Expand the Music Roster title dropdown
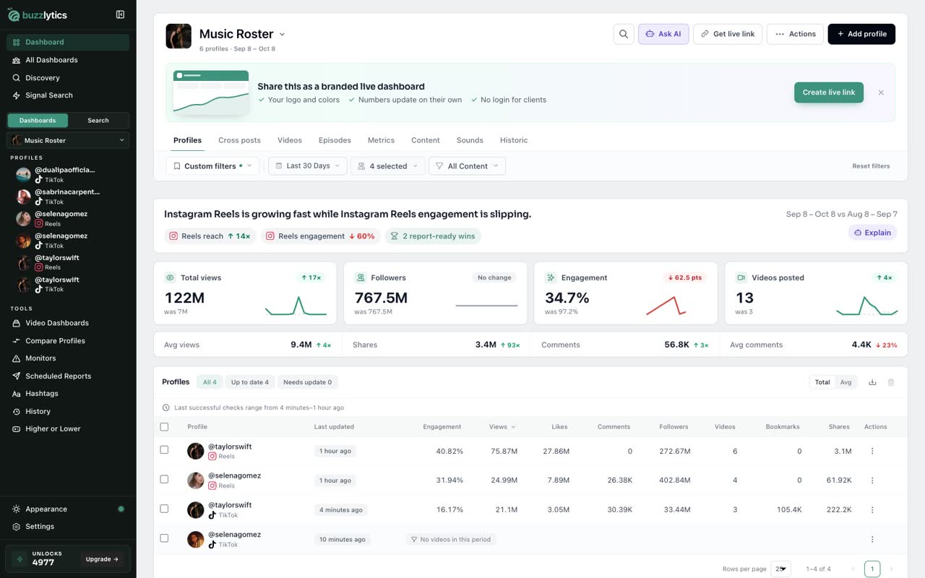 tap(282, 35)
